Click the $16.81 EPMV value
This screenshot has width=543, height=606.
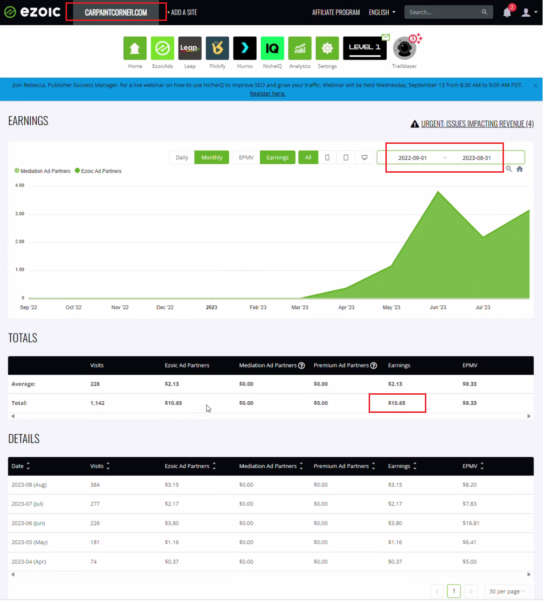471,523
